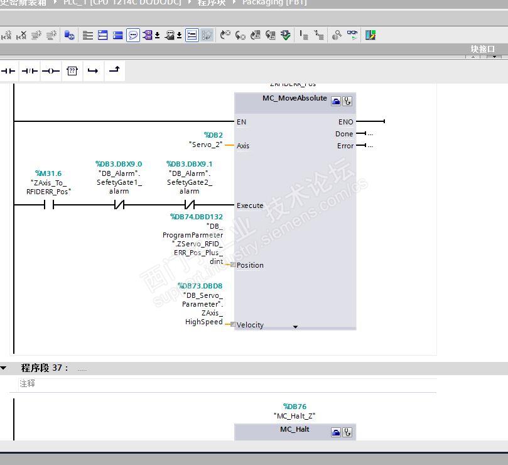Open MC_MoveAbsolute configuration toolbox icon
Viewport: 508px width, 465px height.
[336, 102]
